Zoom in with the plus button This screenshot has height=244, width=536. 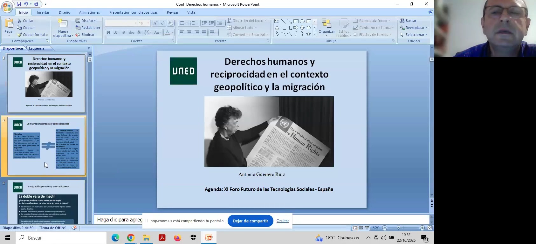coord(422,228)
